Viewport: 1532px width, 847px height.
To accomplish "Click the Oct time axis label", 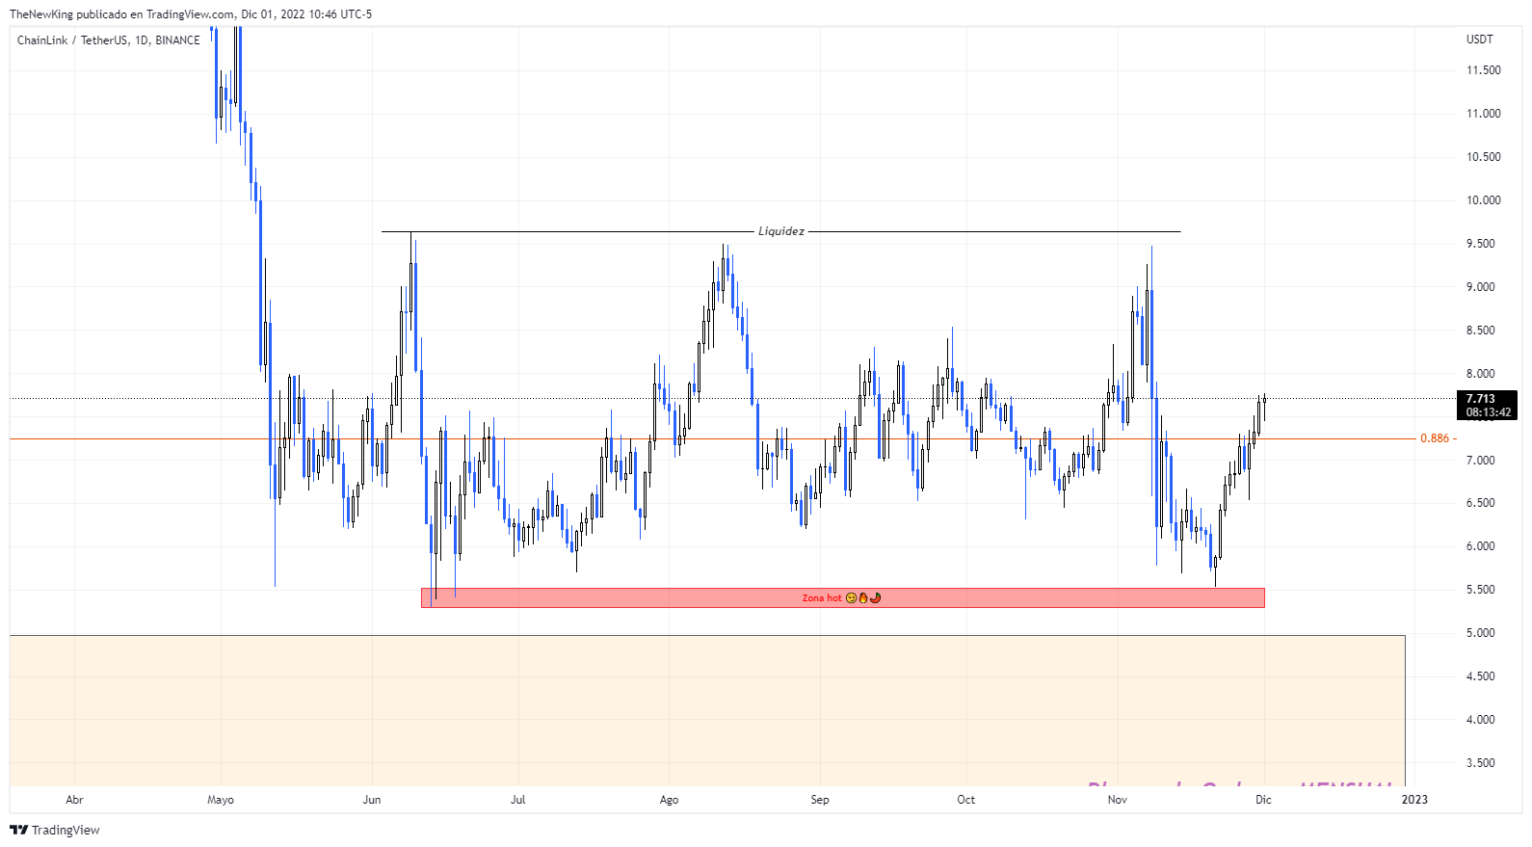I will click(966, 800).
